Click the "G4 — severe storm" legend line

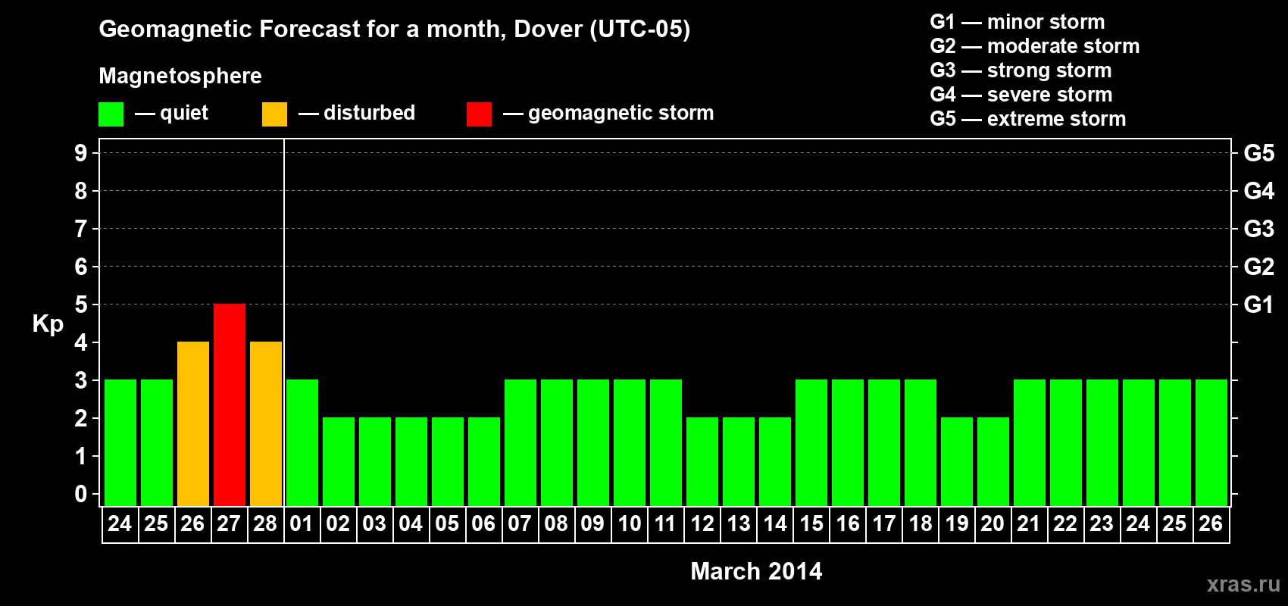(x=1021, y=95)
